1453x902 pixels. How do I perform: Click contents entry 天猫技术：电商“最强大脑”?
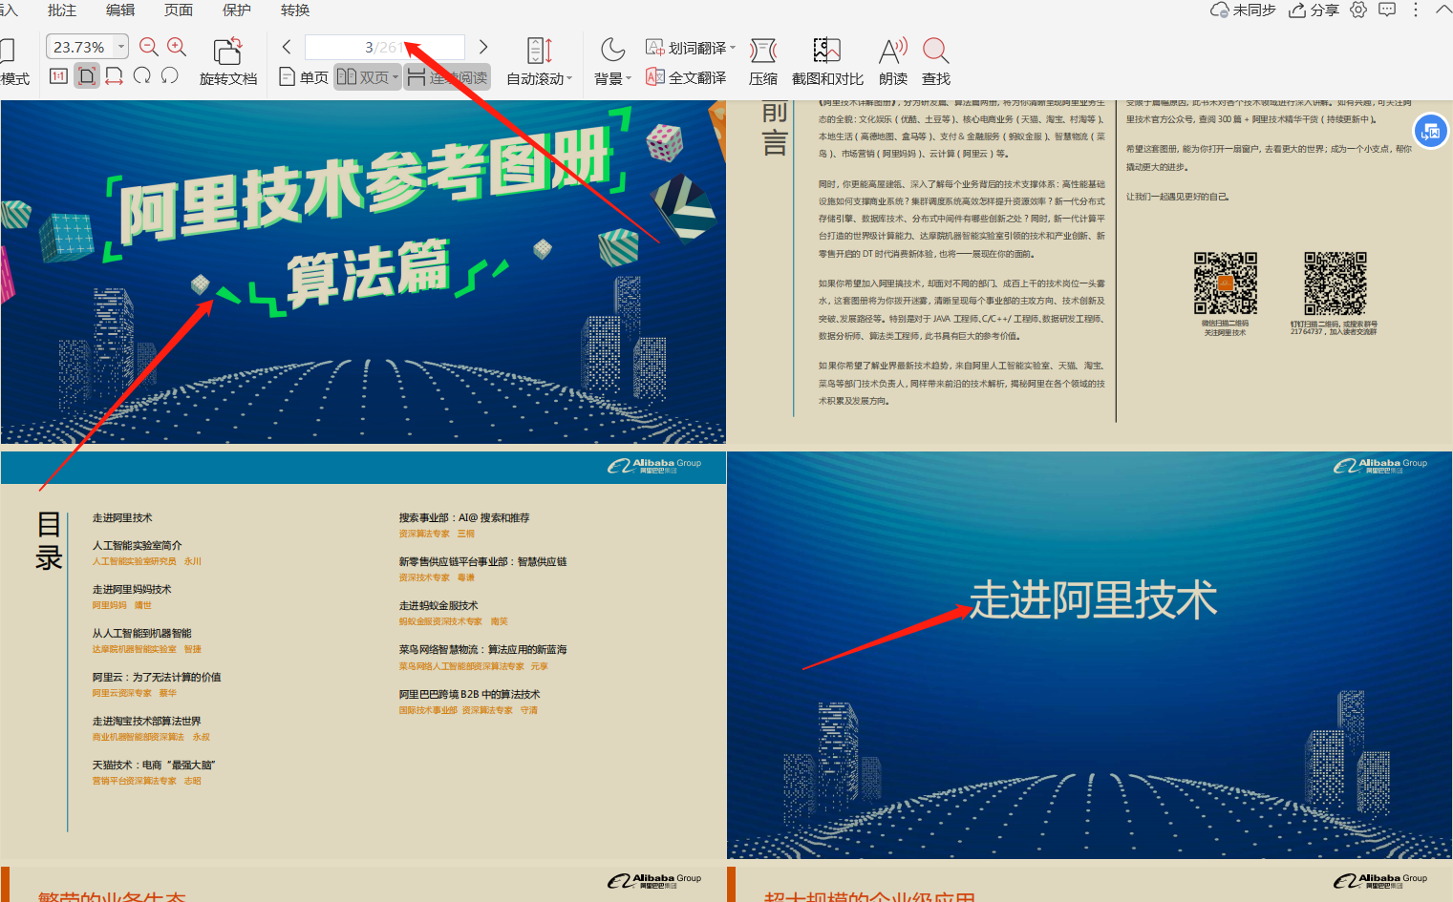click(154, 765)
